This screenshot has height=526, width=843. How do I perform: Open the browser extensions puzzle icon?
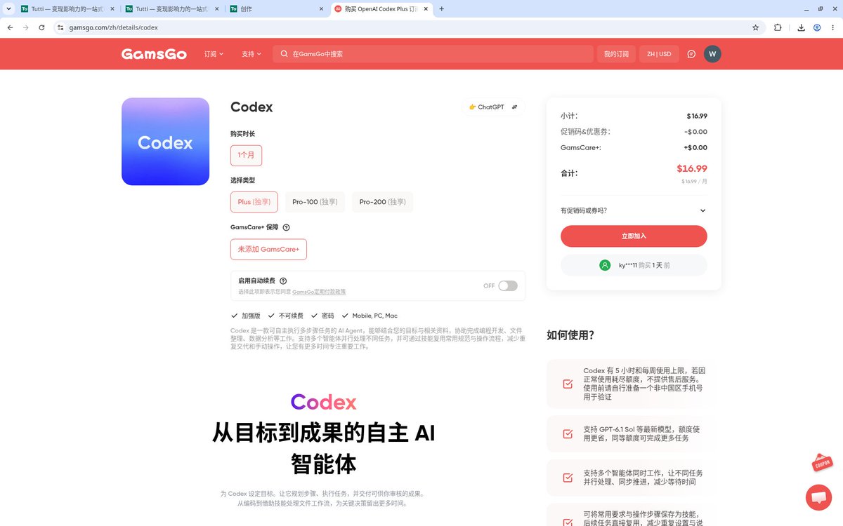coord(778,27)
